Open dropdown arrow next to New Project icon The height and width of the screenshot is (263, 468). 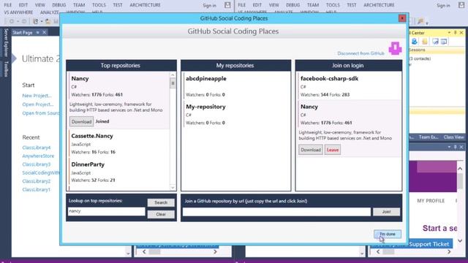point(42,21)
